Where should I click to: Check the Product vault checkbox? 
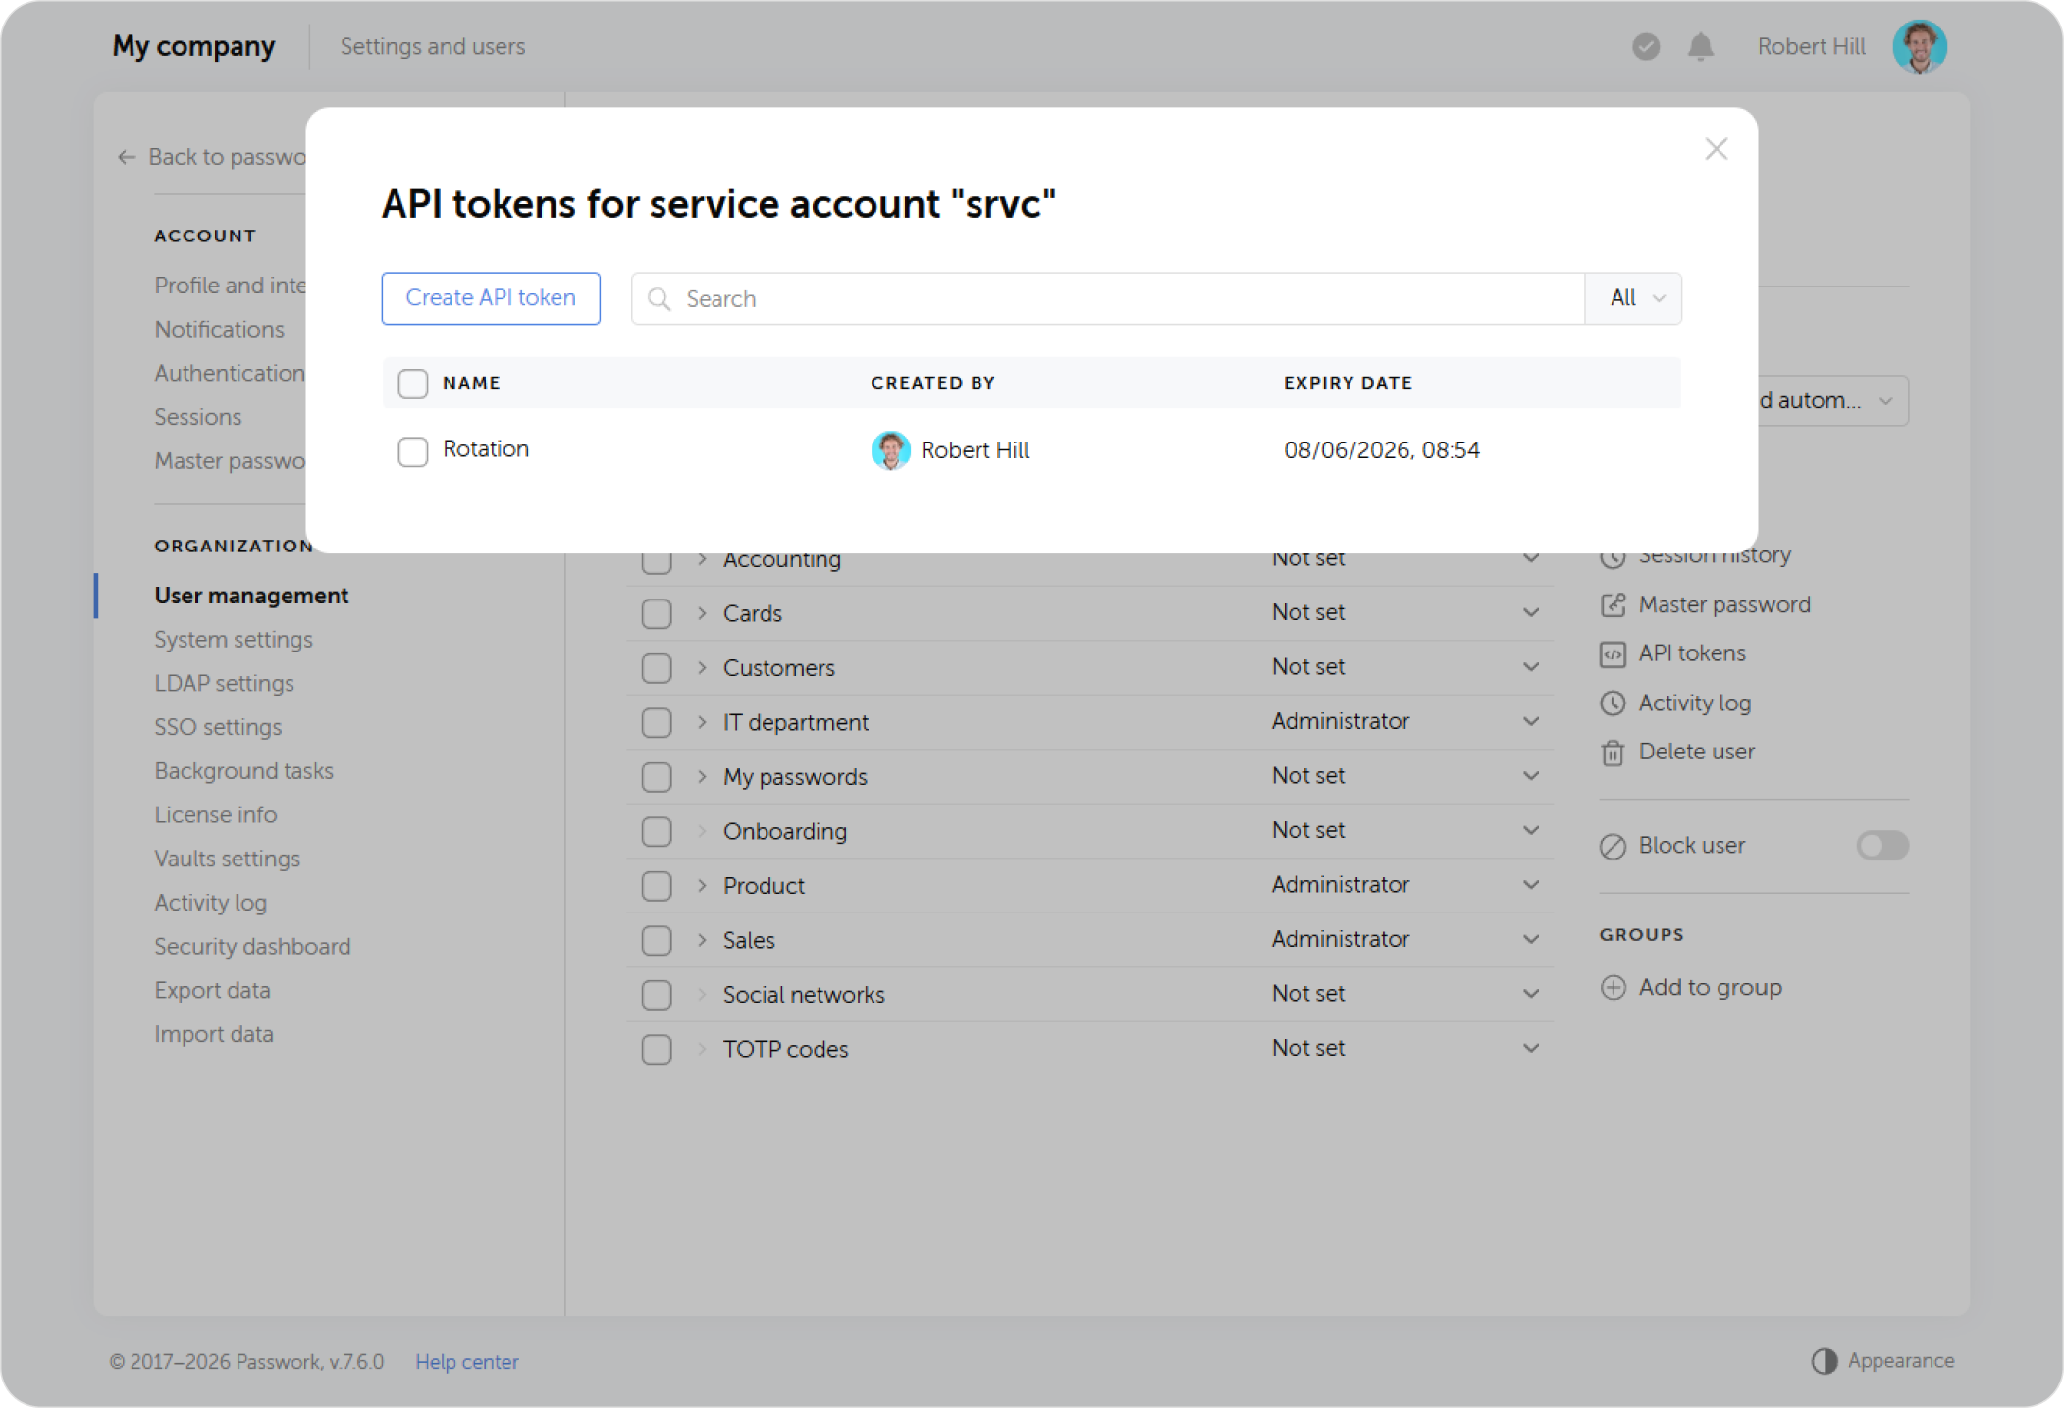pos(657,886)
